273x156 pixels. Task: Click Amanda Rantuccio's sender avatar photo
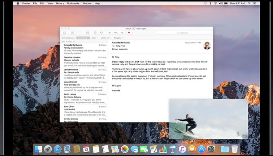(x=207, y=45)
